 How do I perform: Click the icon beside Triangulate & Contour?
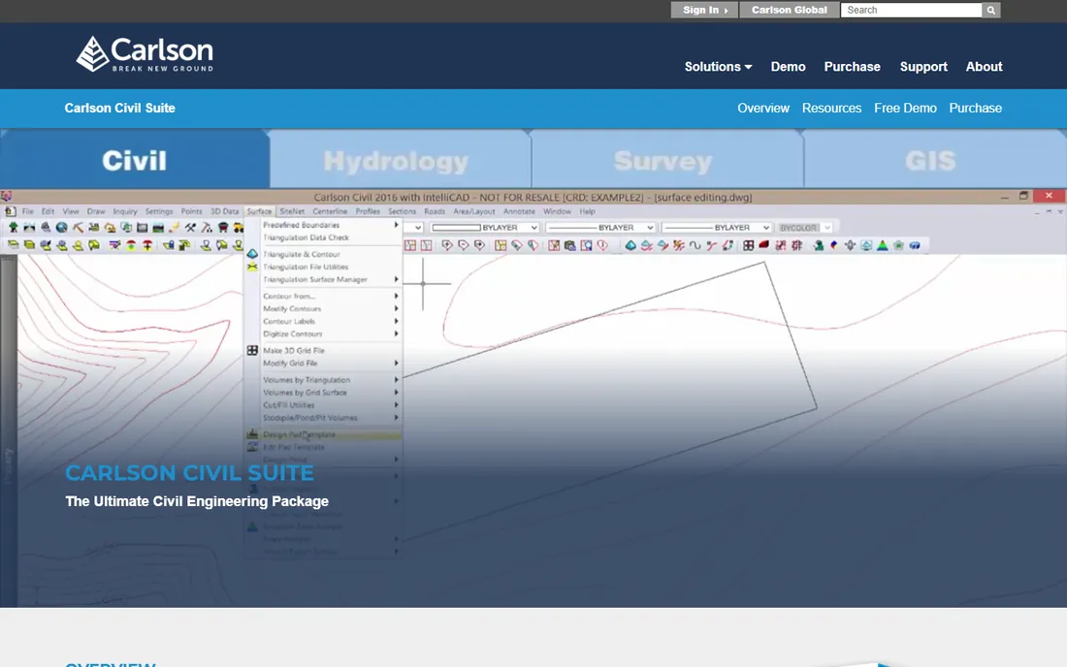click(252, 254)
